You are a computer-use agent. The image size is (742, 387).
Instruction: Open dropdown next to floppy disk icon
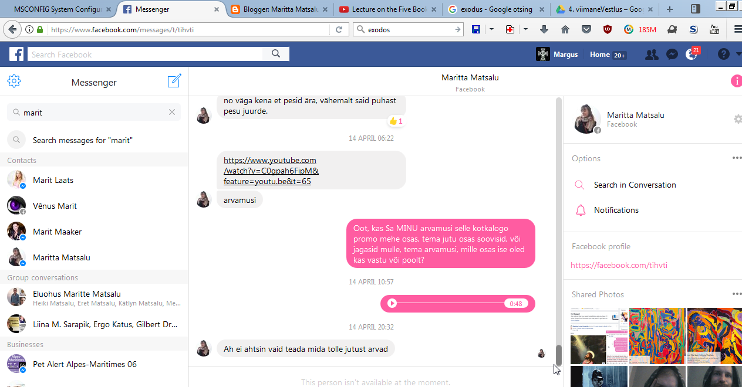click(491, 29)
